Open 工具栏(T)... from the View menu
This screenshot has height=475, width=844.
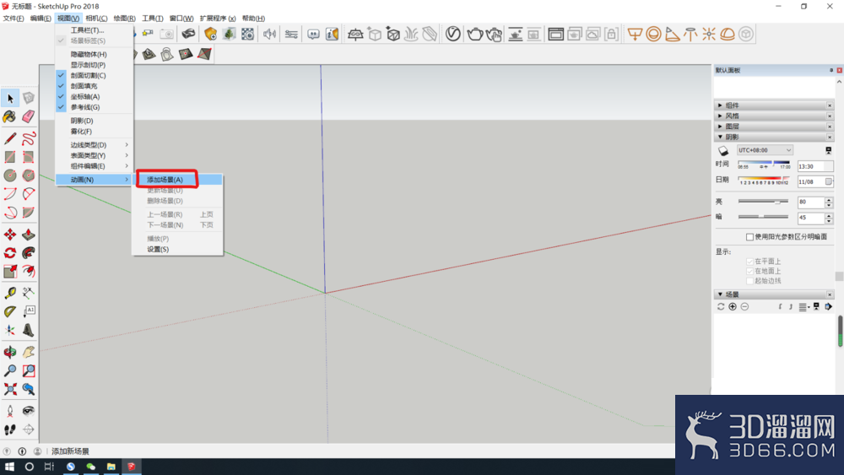click(x=95, y=30)
